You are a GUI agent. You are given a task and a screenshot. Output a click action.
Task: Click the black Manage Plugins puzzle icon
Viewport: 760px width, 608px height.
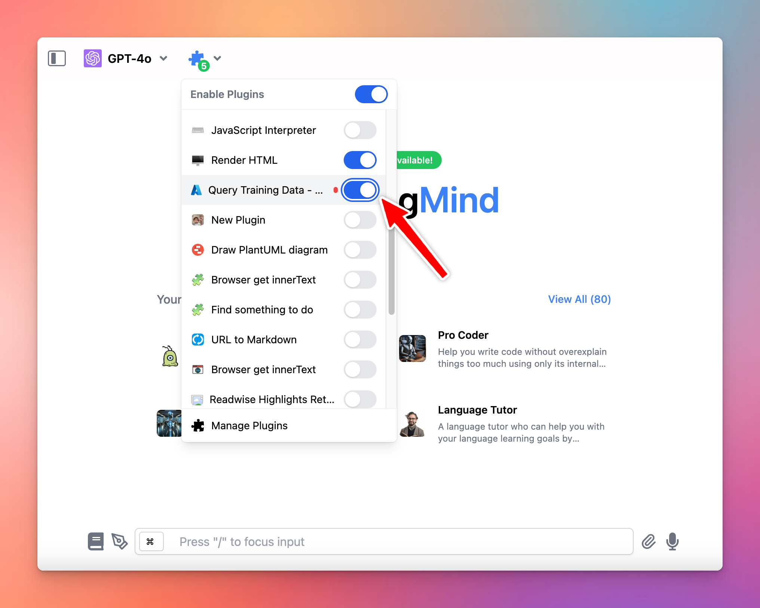click(198, 426)
